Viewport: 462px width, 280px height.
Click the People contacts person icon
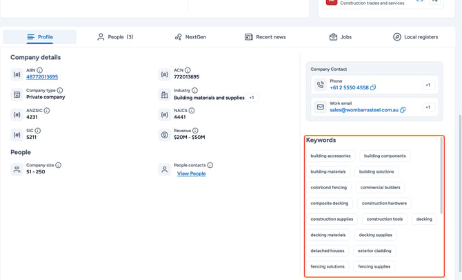click(164, 169)
